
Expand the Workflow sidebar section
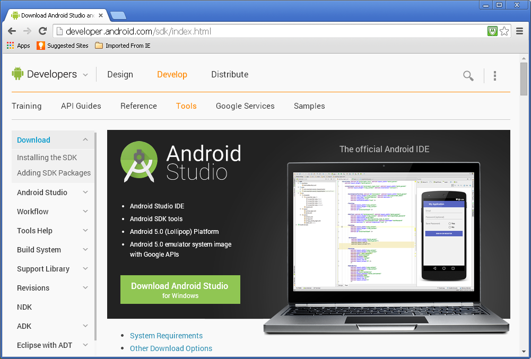85,211
